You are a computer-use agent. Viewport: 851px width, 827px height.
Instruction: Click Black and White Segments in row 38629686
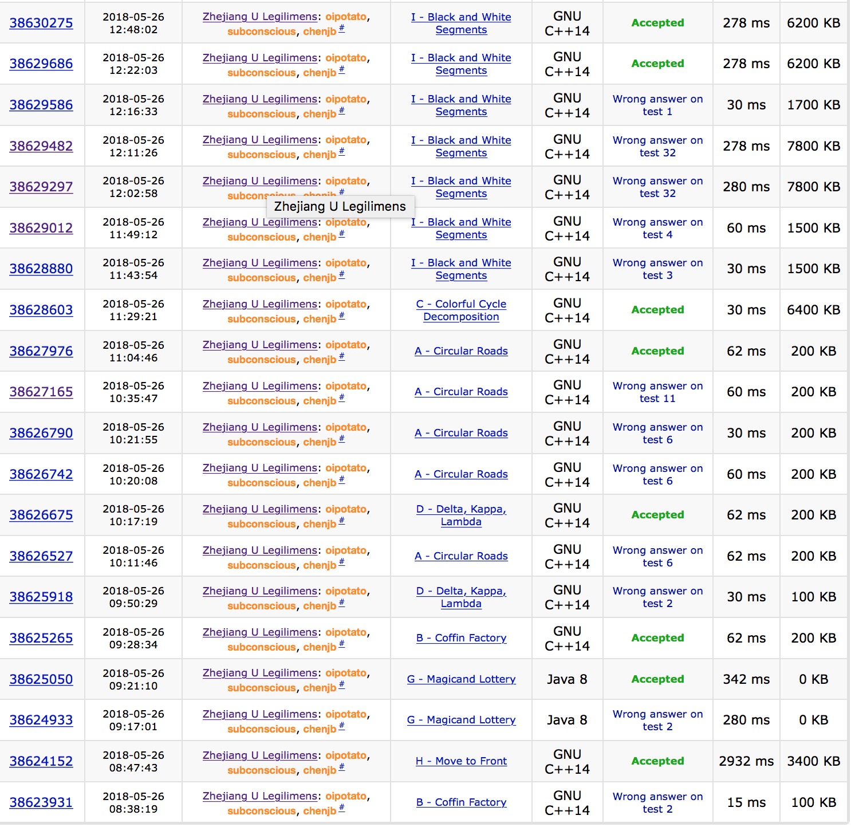click(461, 64)
